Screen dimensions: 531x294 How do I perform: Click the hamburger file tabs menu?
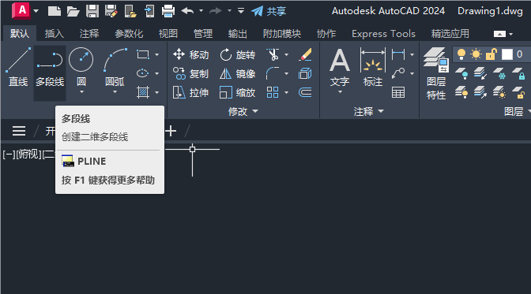19,131
